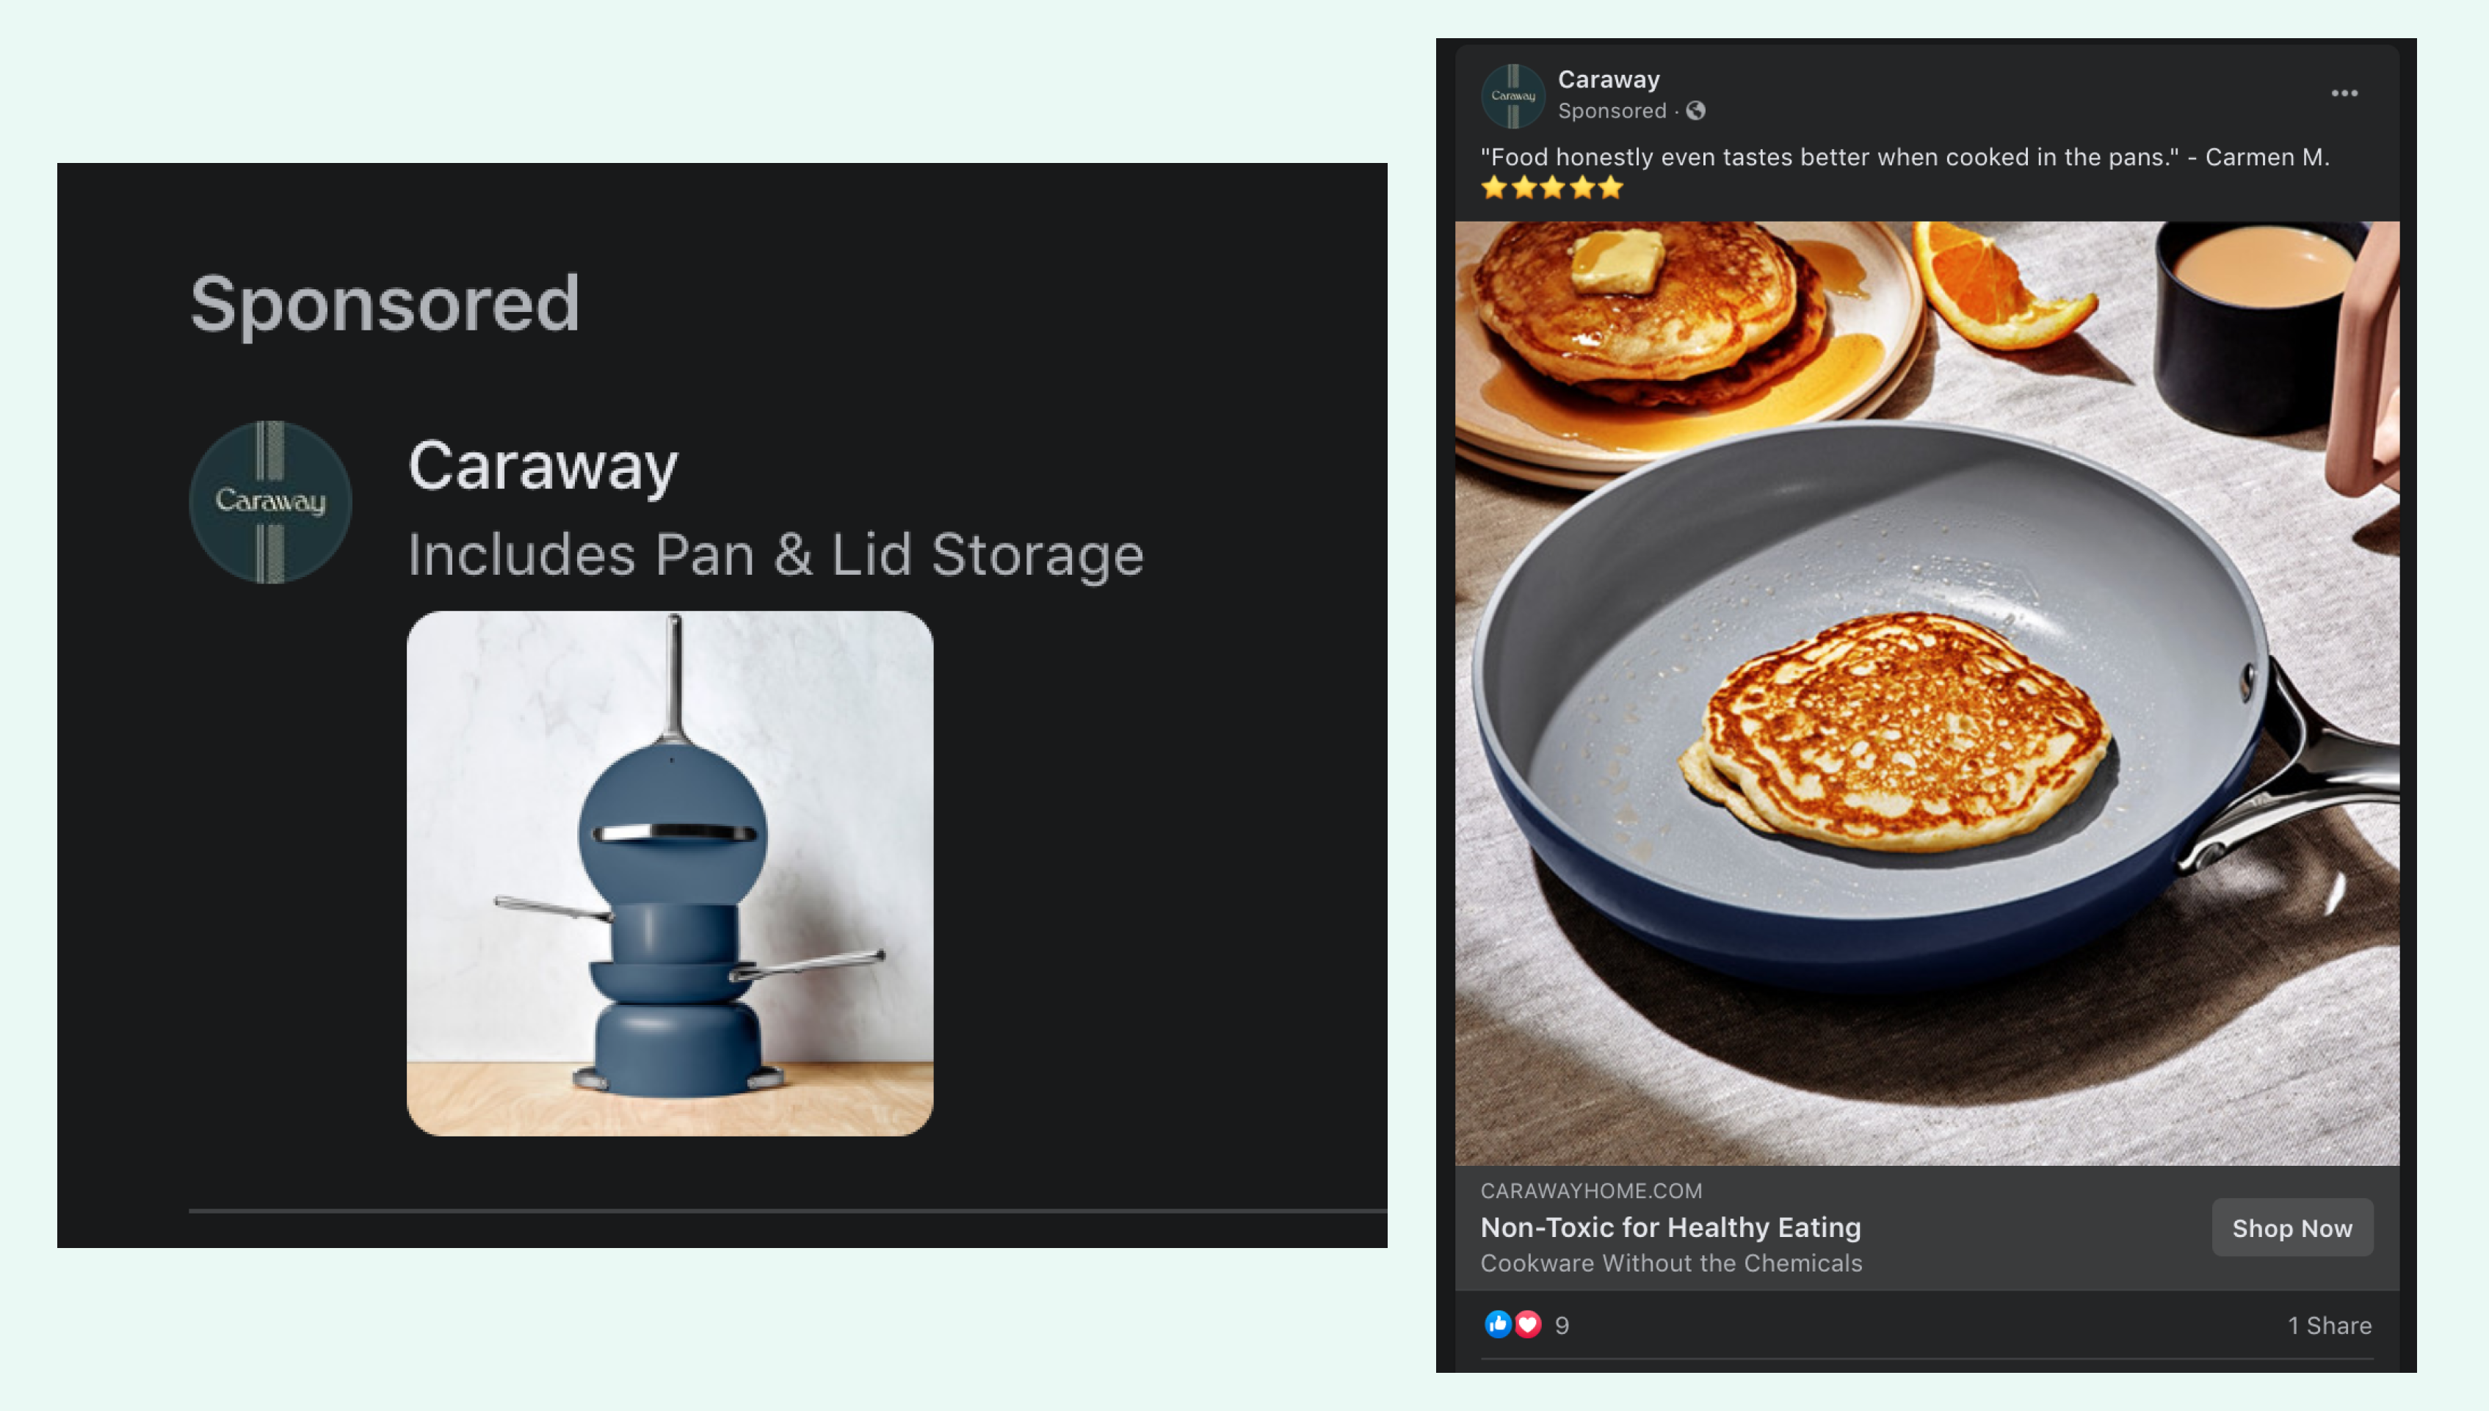Click the Carmen M. review quote text
The image size is (2489, 1411).
(x=1905, y=157)
